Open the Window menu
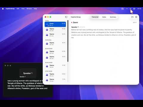Viewport: 143px width, 107px height. point(29,9)
